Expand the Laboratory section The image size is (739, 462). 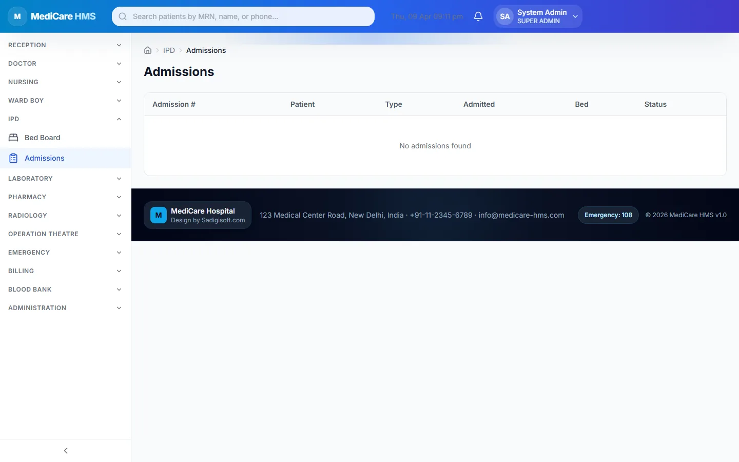pos(65,179)
